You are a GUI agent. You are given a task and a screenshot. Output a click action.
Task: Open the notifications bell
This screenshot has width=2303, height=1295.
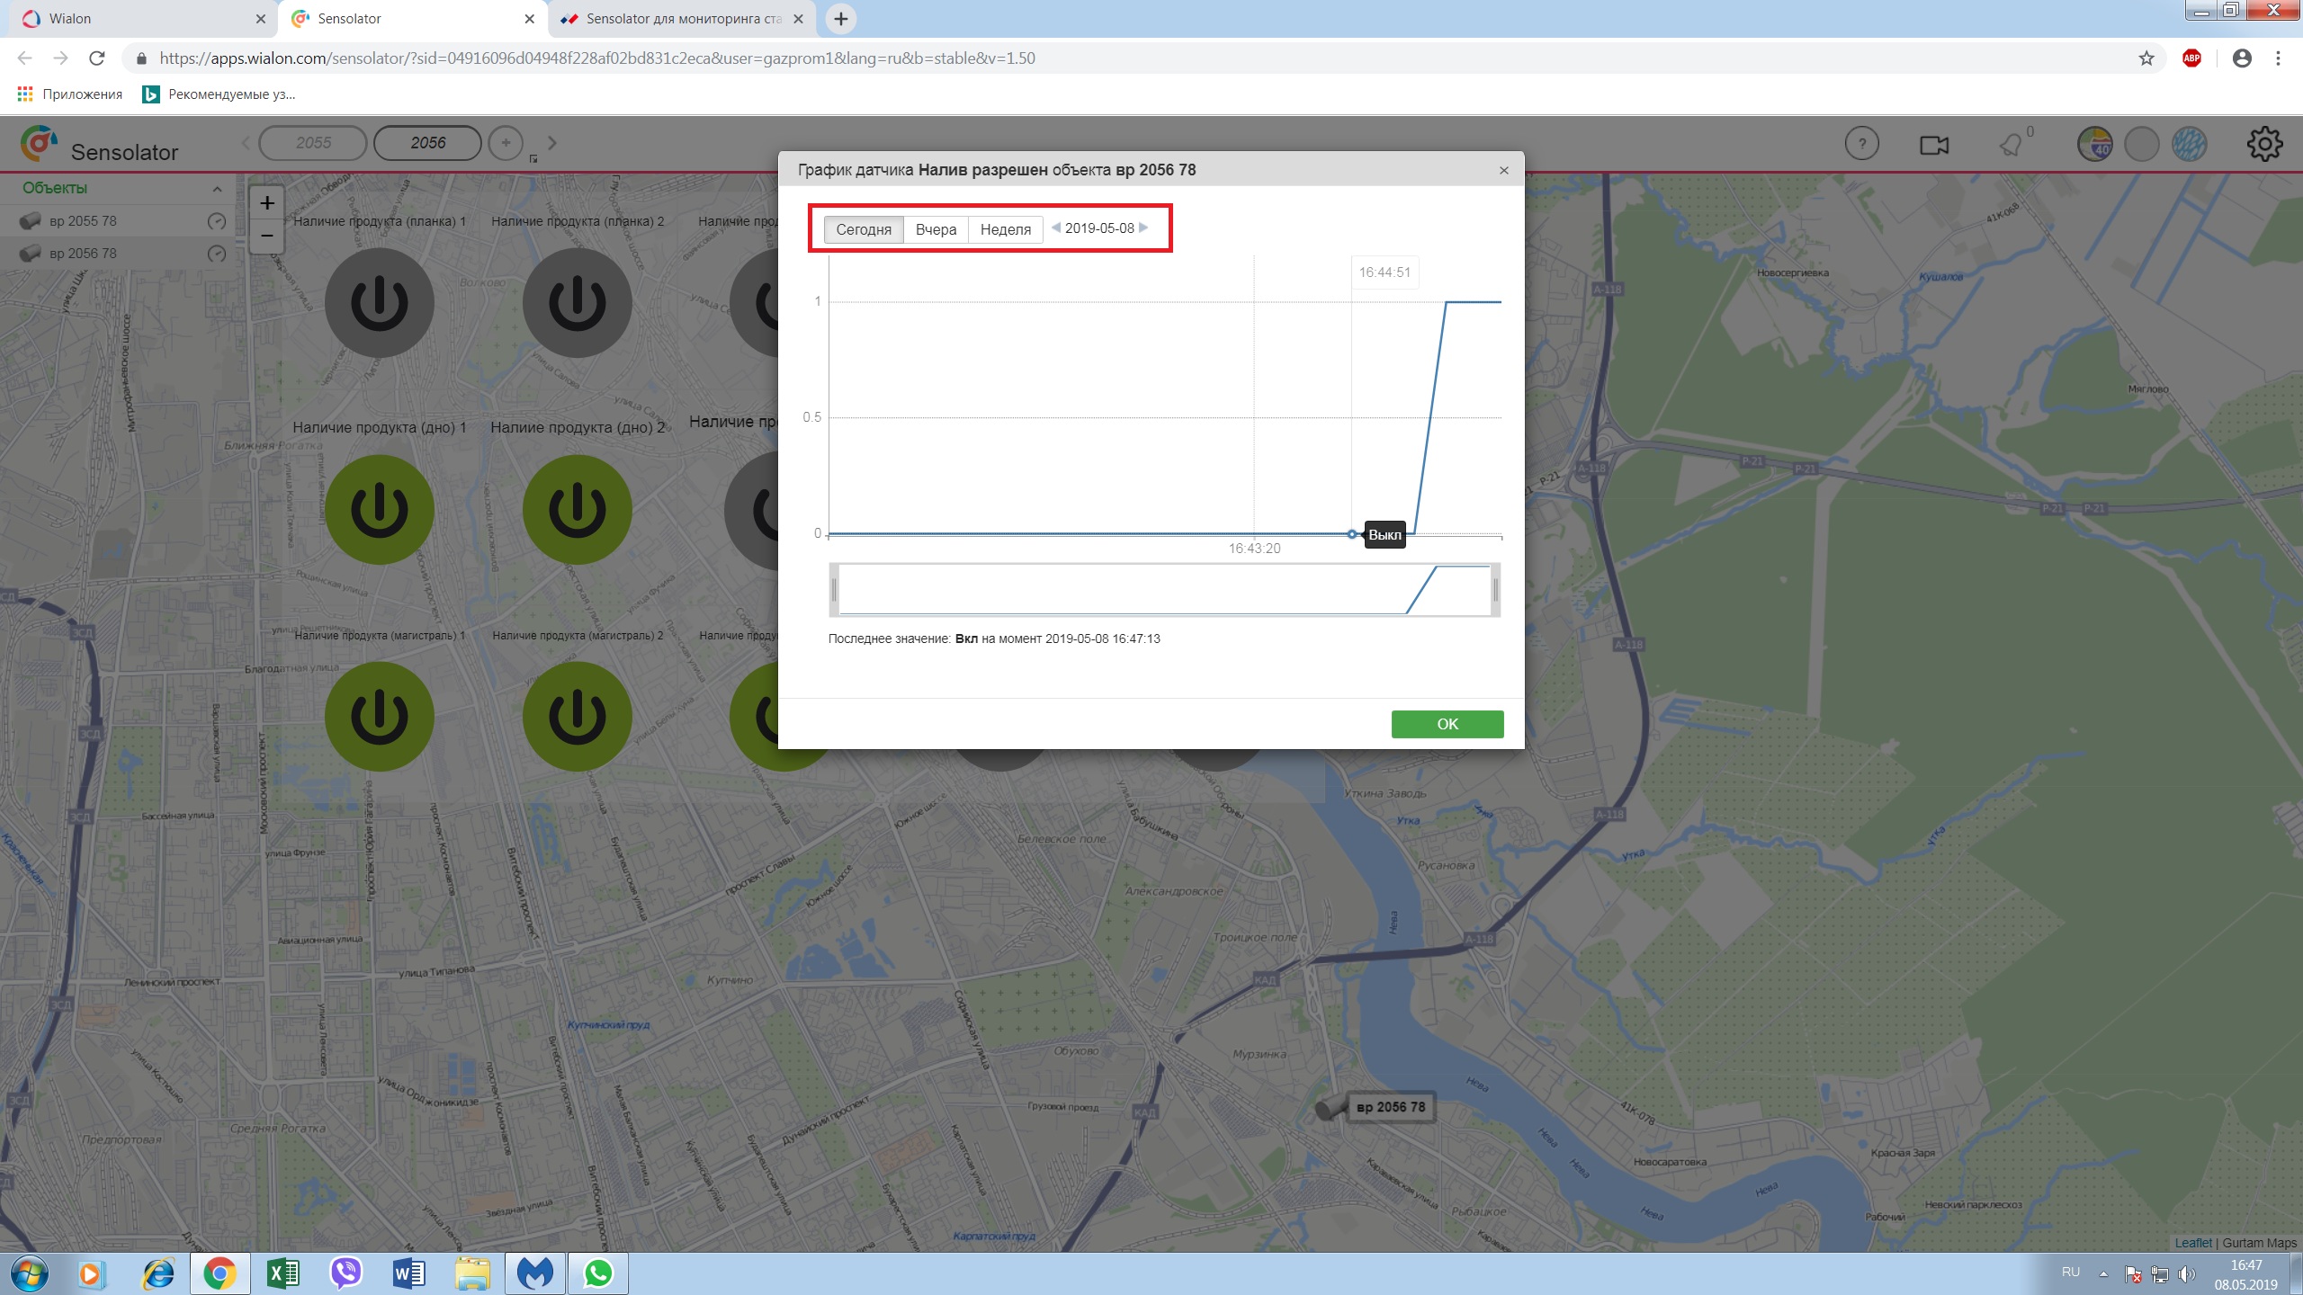tap(2011, 145)
